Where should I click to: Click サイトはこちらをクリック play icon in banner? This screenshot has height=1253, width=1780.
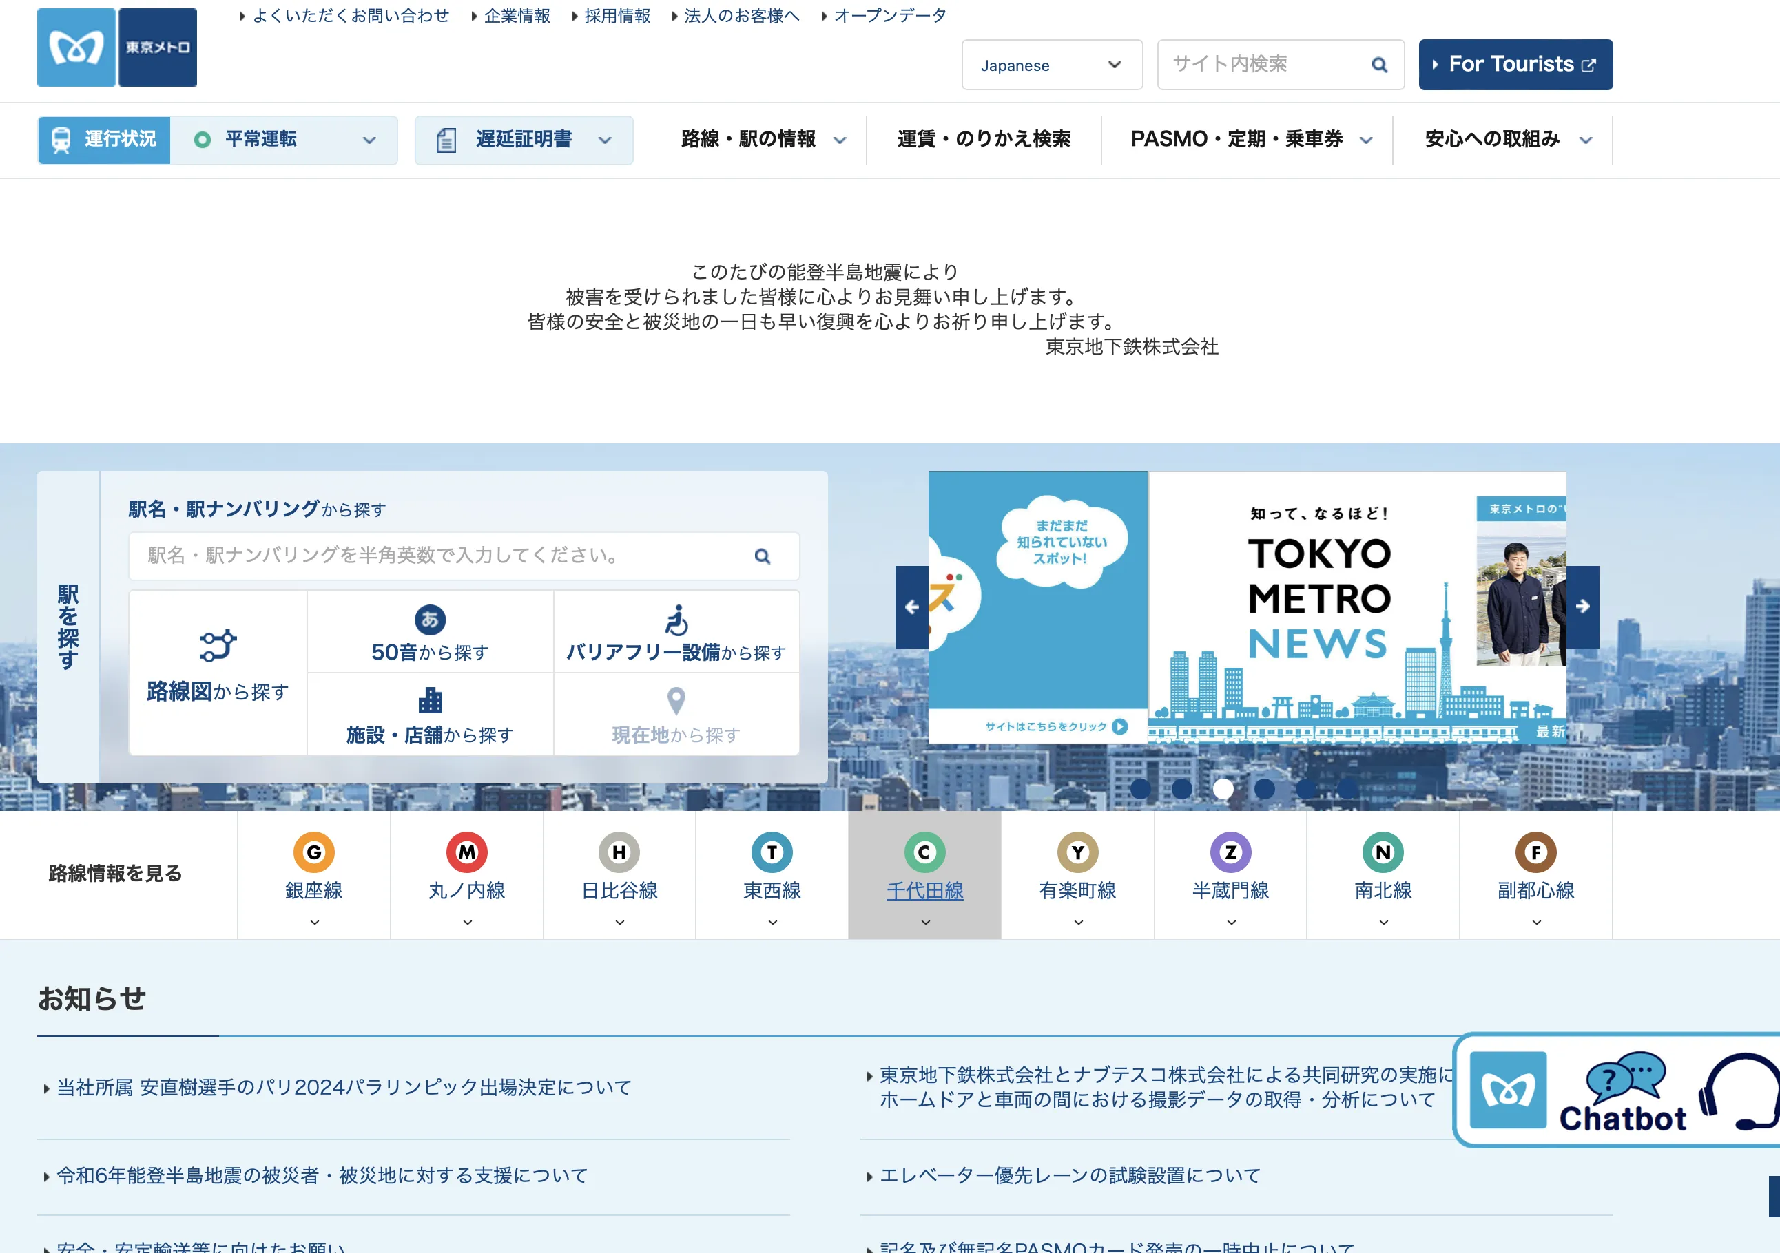1119,726
